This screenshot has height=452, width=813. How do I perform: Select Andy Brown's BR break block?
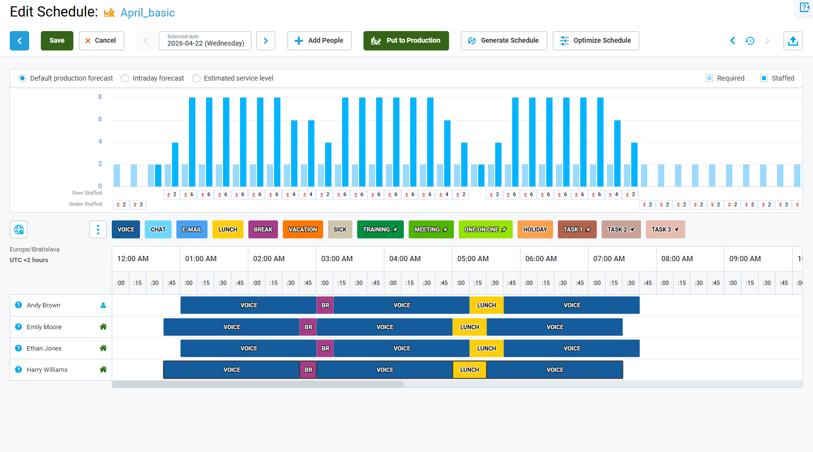point(325,305)
